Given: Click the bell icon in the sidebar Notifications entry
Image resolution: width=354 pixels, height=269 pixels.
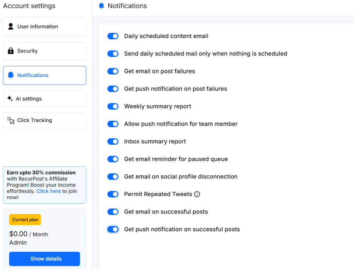Looking at the screenshot, I should tap(11, 75).
